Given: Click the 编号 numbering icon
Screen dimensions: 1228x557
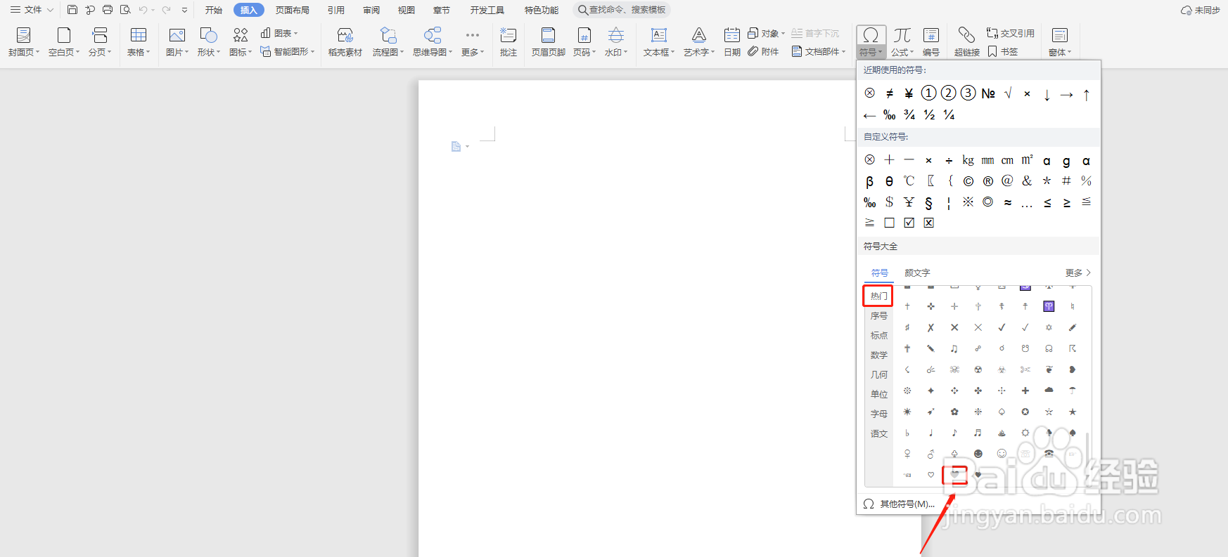Looking at the screenshot, I should point(930,42).
